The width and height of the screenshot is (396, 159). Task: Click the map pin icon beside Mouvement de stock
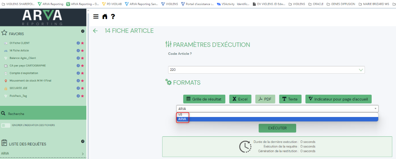[x=5, y=81]
